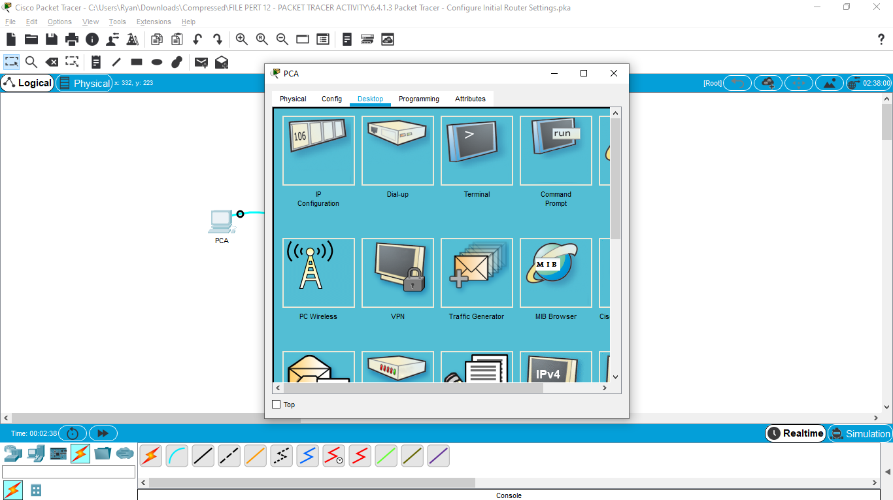
Task: Open the Traffic Generator app
Action: click(477, 273)
